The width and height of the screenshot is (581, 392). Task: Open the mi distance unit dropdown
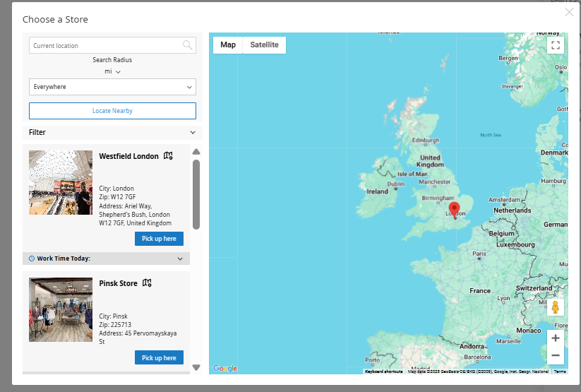click(112, 71)
